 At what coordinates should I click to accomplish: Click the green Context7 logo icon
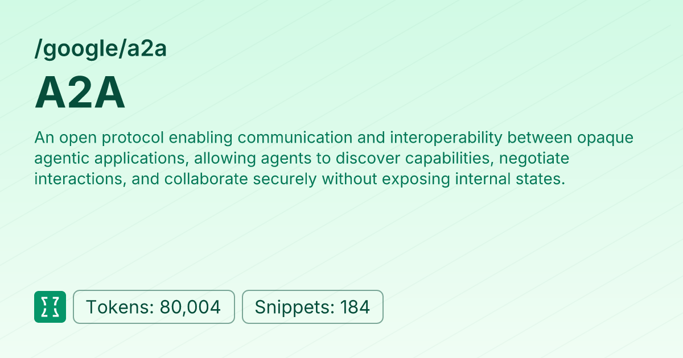(50, 307)
